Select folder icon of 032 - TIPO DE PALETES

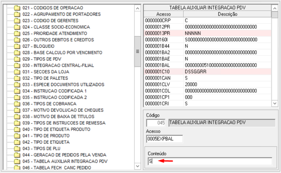[x=17, y=78]
